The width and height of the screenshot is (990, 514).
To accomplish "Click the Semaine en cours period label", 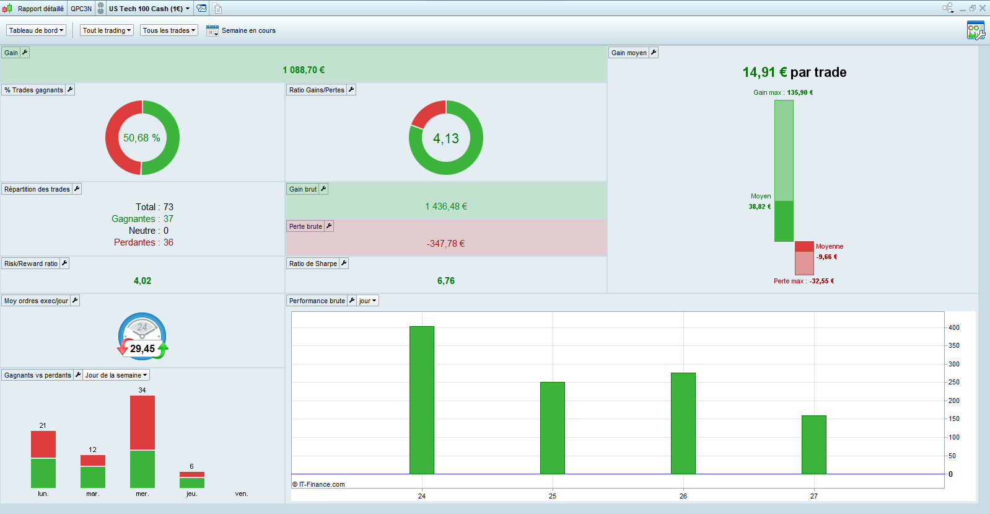I will (248, 30).
